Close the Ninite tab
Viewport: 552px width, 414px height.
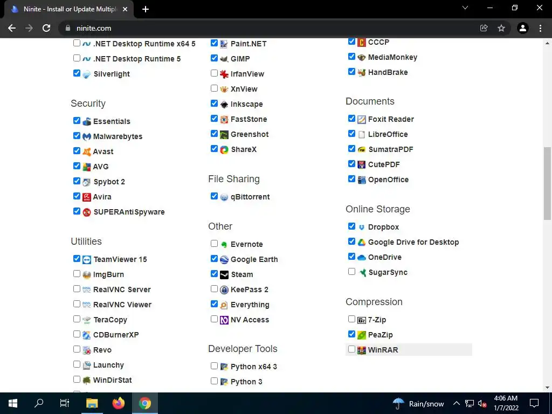click(125, 9)
